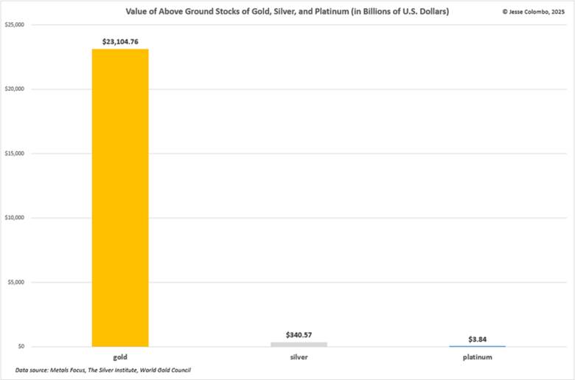Select the $10,000 y-axis label

[15, 218]
